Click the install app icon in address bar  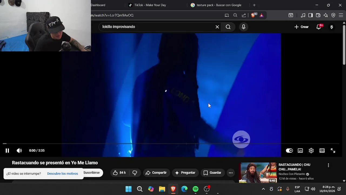point(227,15)
